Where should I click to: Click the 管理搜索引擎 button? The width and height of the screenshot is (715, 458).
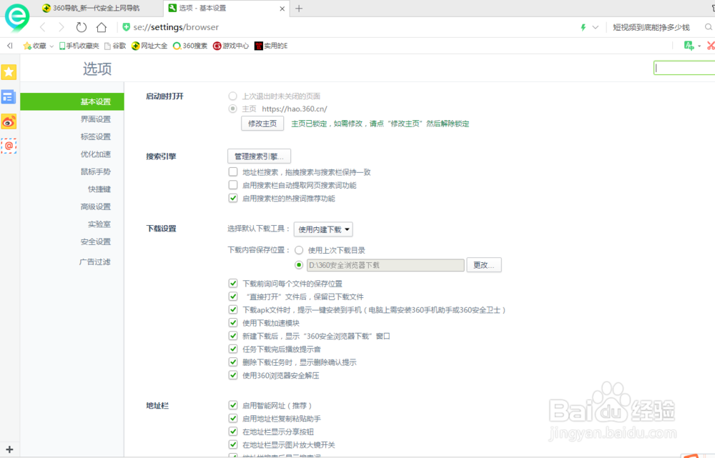click(259, 156)
